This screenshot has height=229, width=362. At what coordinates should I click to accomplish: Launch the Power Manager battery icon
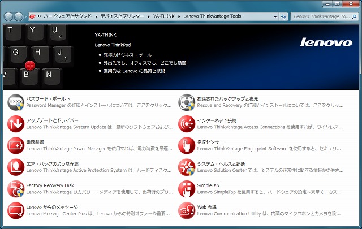pos(16,146)
